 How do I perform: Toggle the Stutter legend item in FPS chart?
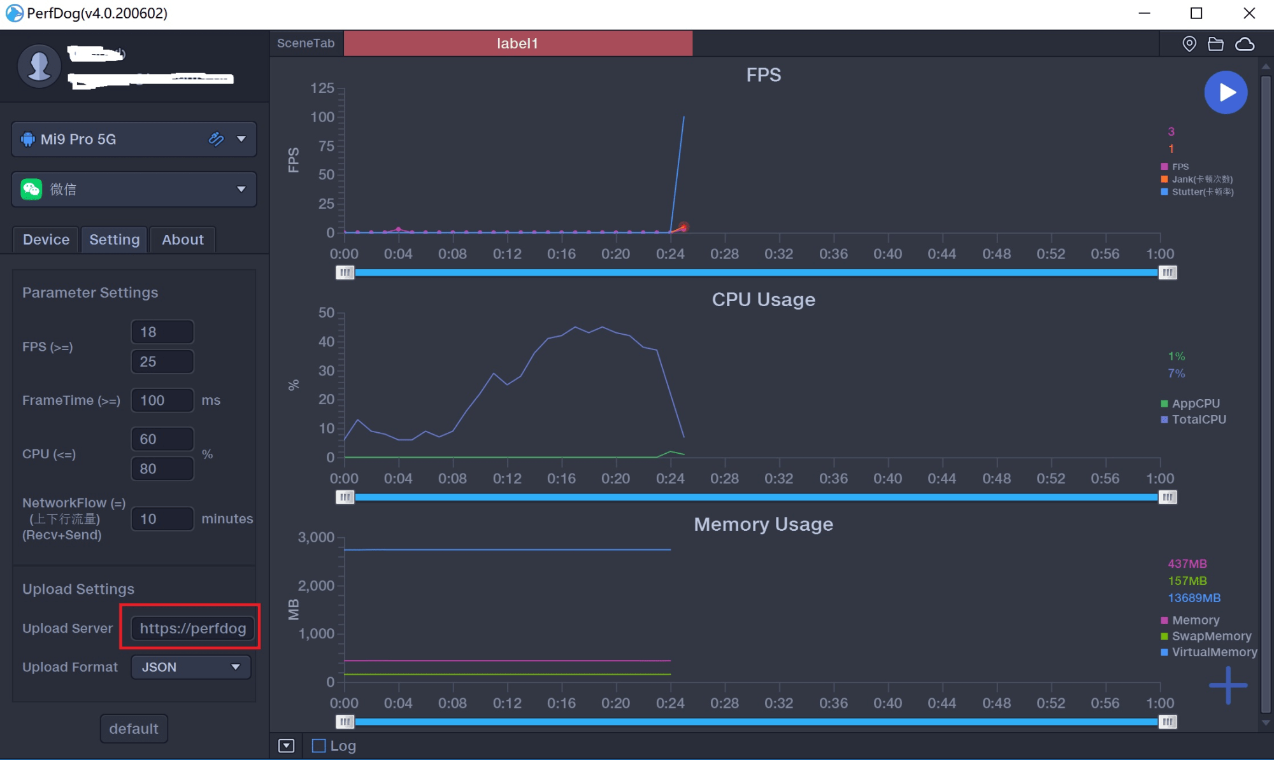[1197, 192]
